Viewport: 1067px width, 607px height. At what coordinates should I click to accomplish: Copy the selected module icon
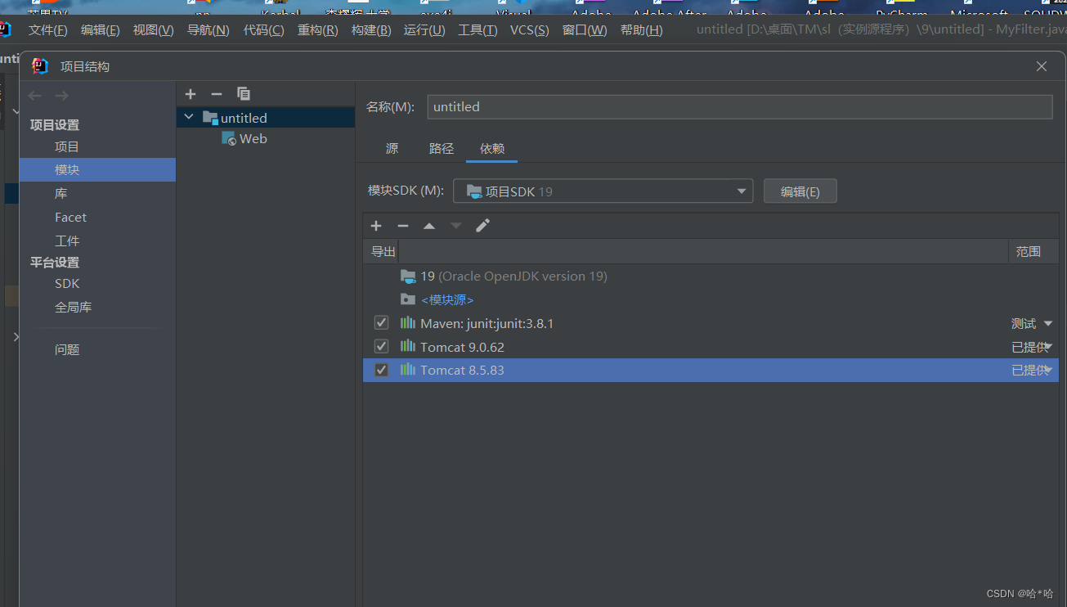click(x=244, y=94)
